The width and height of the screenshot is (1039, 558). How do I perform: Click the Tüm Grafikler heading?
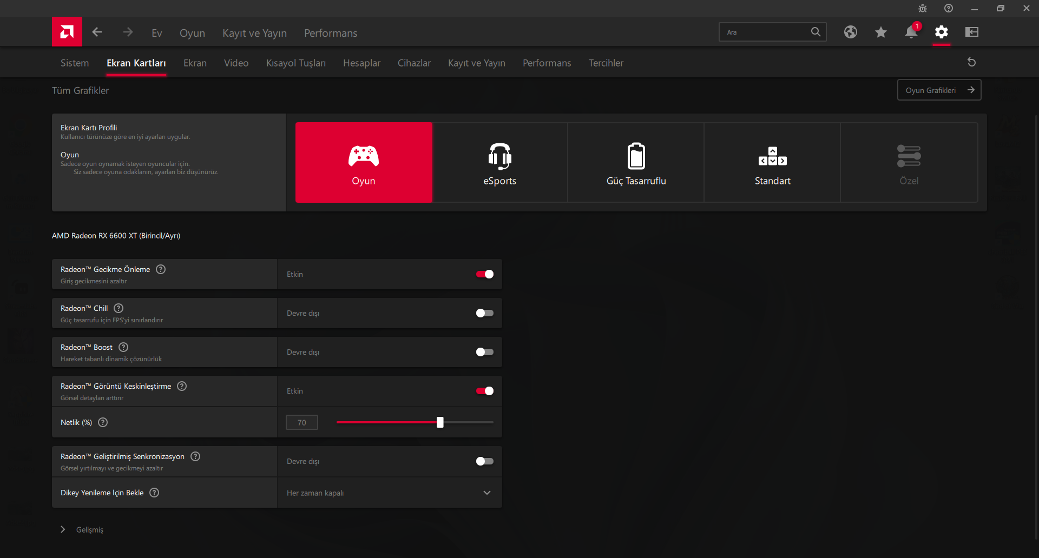[81, 90]
